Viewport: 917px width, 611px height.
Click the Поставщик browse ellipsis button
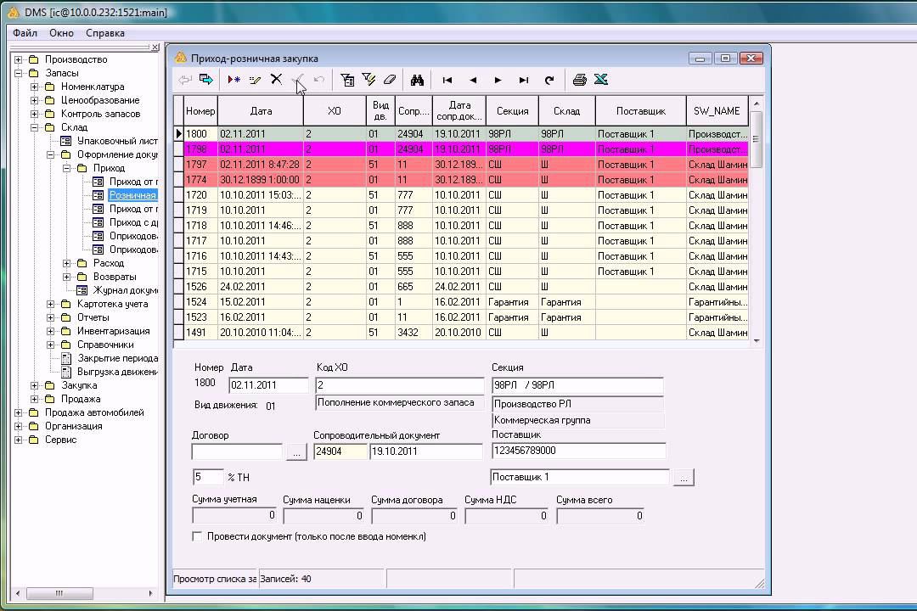684,478
